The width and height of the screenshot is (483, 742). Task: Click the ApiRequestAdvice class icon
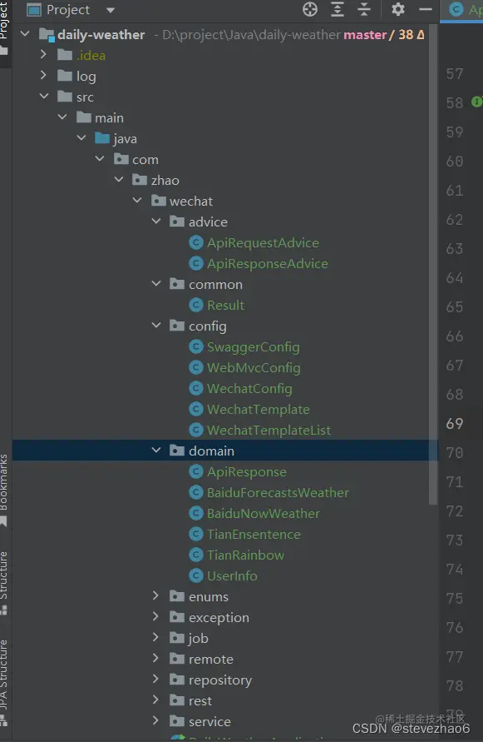pyautogui.click(x=195, y=243)
